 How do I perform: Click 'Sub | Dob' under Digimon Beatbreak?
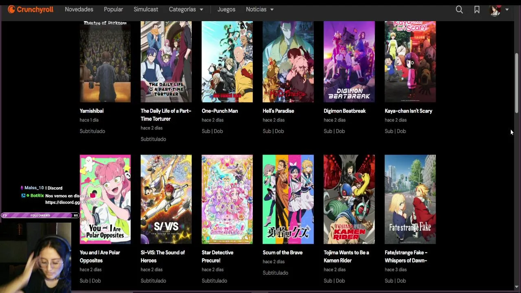(x=335, y=131)
